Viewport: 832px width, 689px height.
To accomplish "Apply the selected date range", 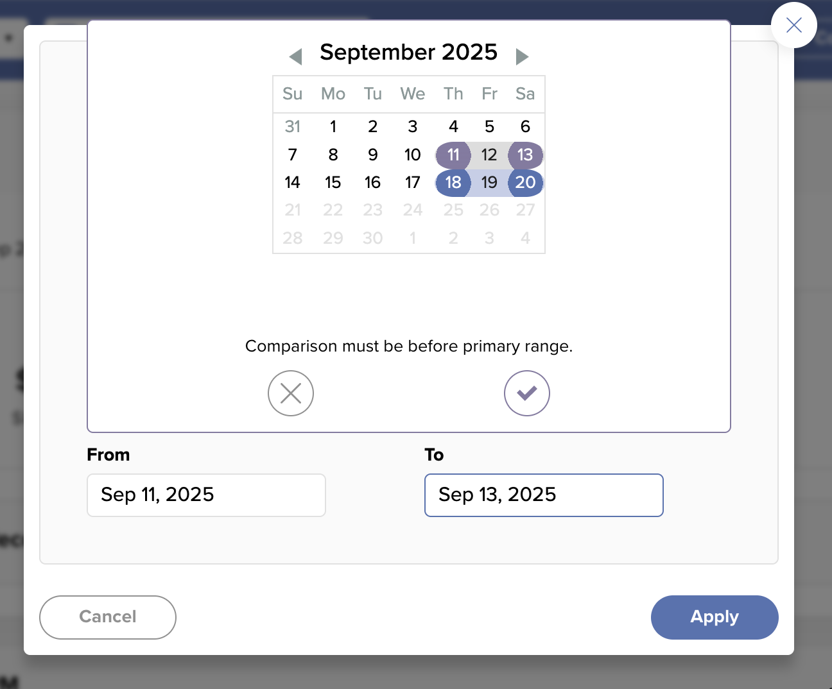I will [715, 617].
